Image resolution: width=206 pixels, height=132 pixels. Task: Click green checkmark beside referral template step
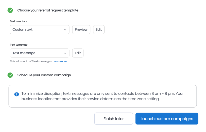point(10,10)
